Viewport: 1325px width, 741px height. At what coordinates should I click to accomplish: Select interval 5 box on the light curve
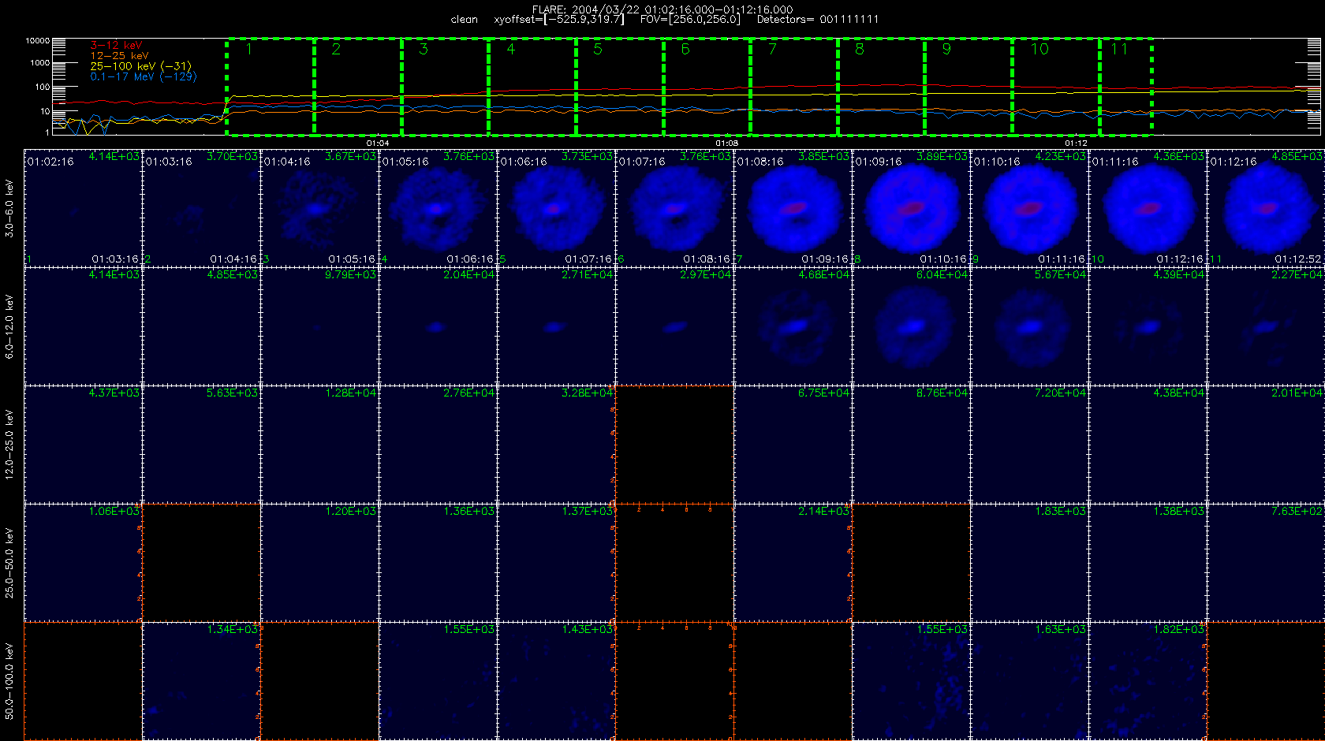point(620,86)
